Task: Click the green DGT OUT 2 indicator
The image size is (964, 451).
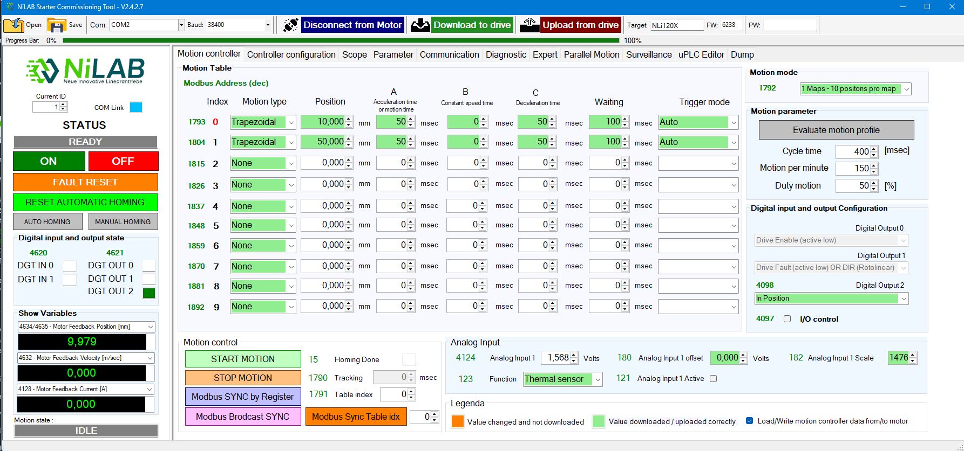Action: (149, 293)
